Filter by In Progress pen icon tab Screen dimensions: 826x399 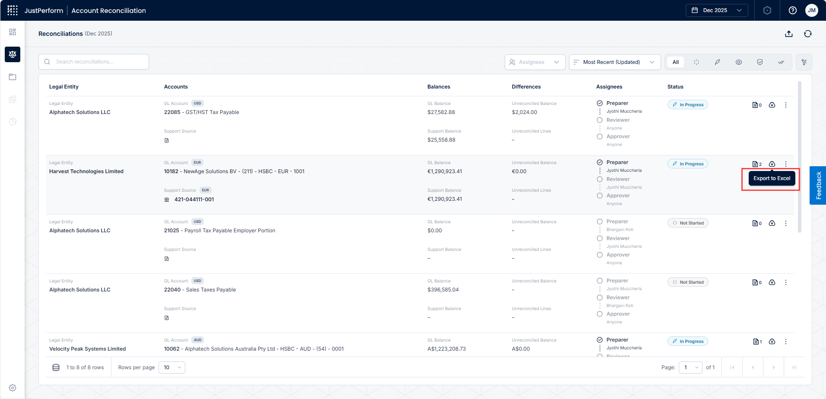click(x=718, y=62)
